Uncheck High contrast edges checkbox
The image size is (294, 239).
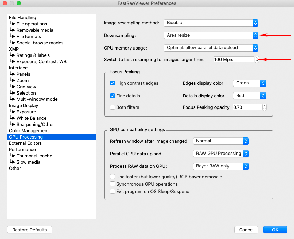click(113, 83)
